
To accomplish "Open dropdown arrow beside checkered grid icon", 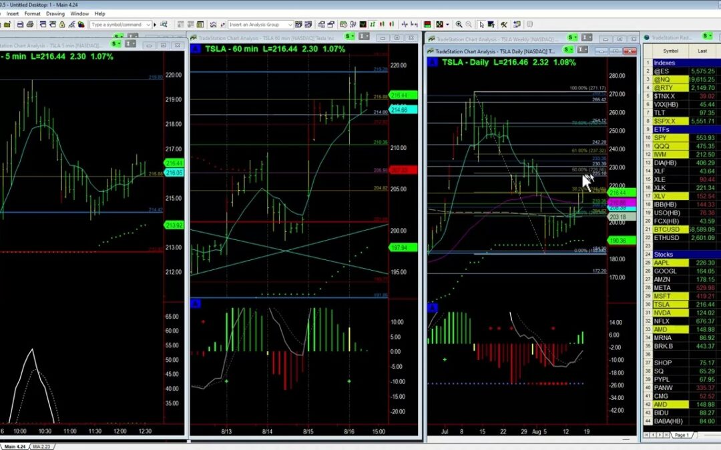I will pos(447,25).
